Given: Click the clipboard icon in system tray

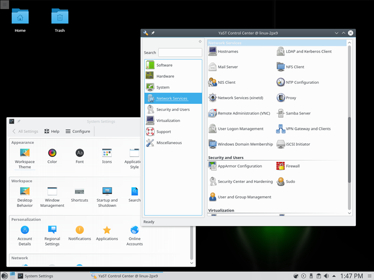Looking at the screenshot, I should 319,276.
